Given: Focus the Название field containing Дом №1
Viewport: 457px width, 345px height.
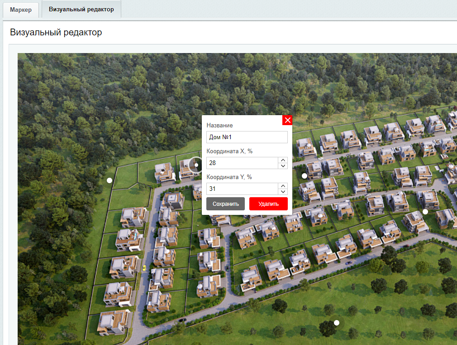Looking at the screenshot, I should tap(247, 137).
